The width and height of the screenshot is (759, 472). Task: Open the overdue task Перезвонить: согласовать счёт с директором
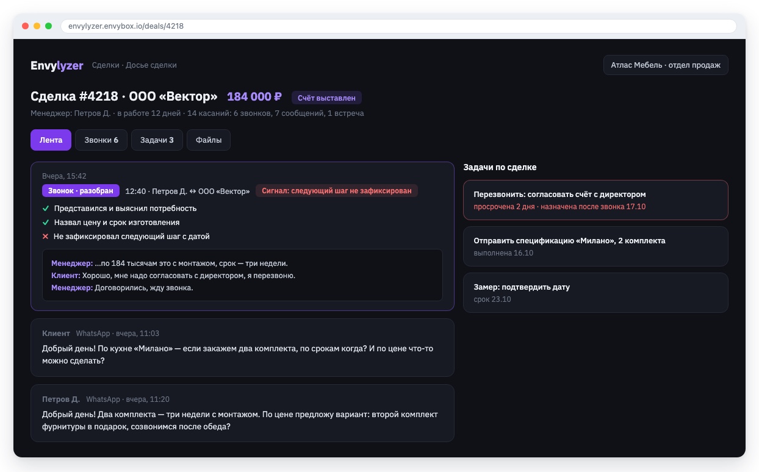point(595,200)
